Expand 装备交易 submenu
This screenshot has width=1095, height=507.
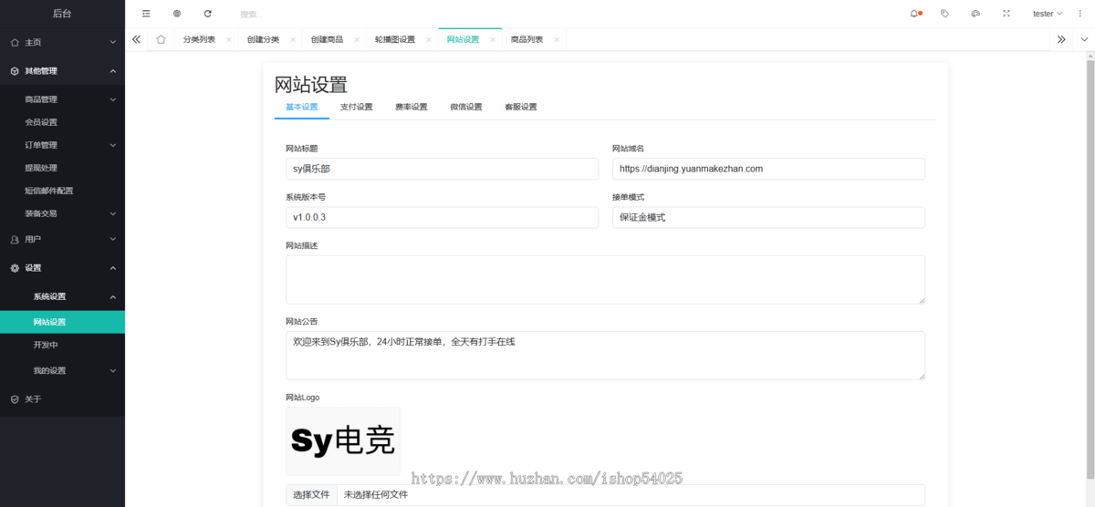coord(62,213)
